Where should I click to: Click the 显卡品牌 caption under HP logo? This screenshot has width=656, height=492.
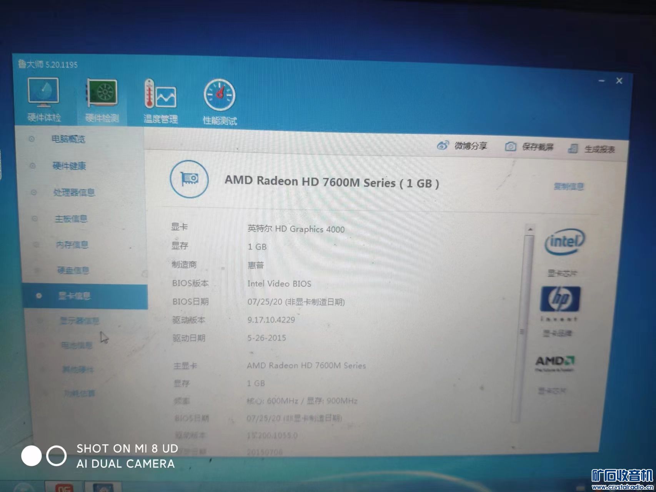coord(557,333)
